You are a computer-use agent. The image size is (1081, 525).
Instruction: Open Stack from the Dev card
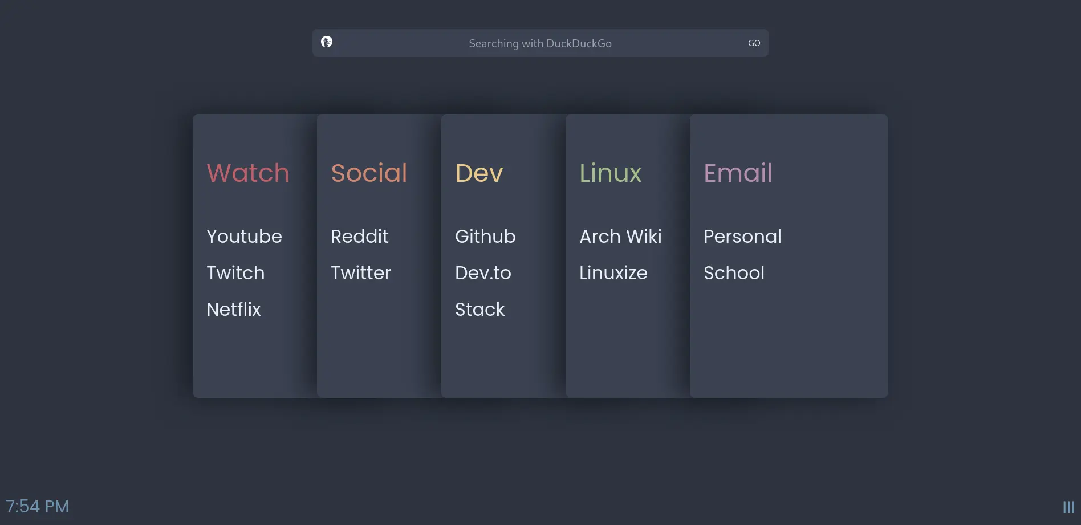[480, 309]
